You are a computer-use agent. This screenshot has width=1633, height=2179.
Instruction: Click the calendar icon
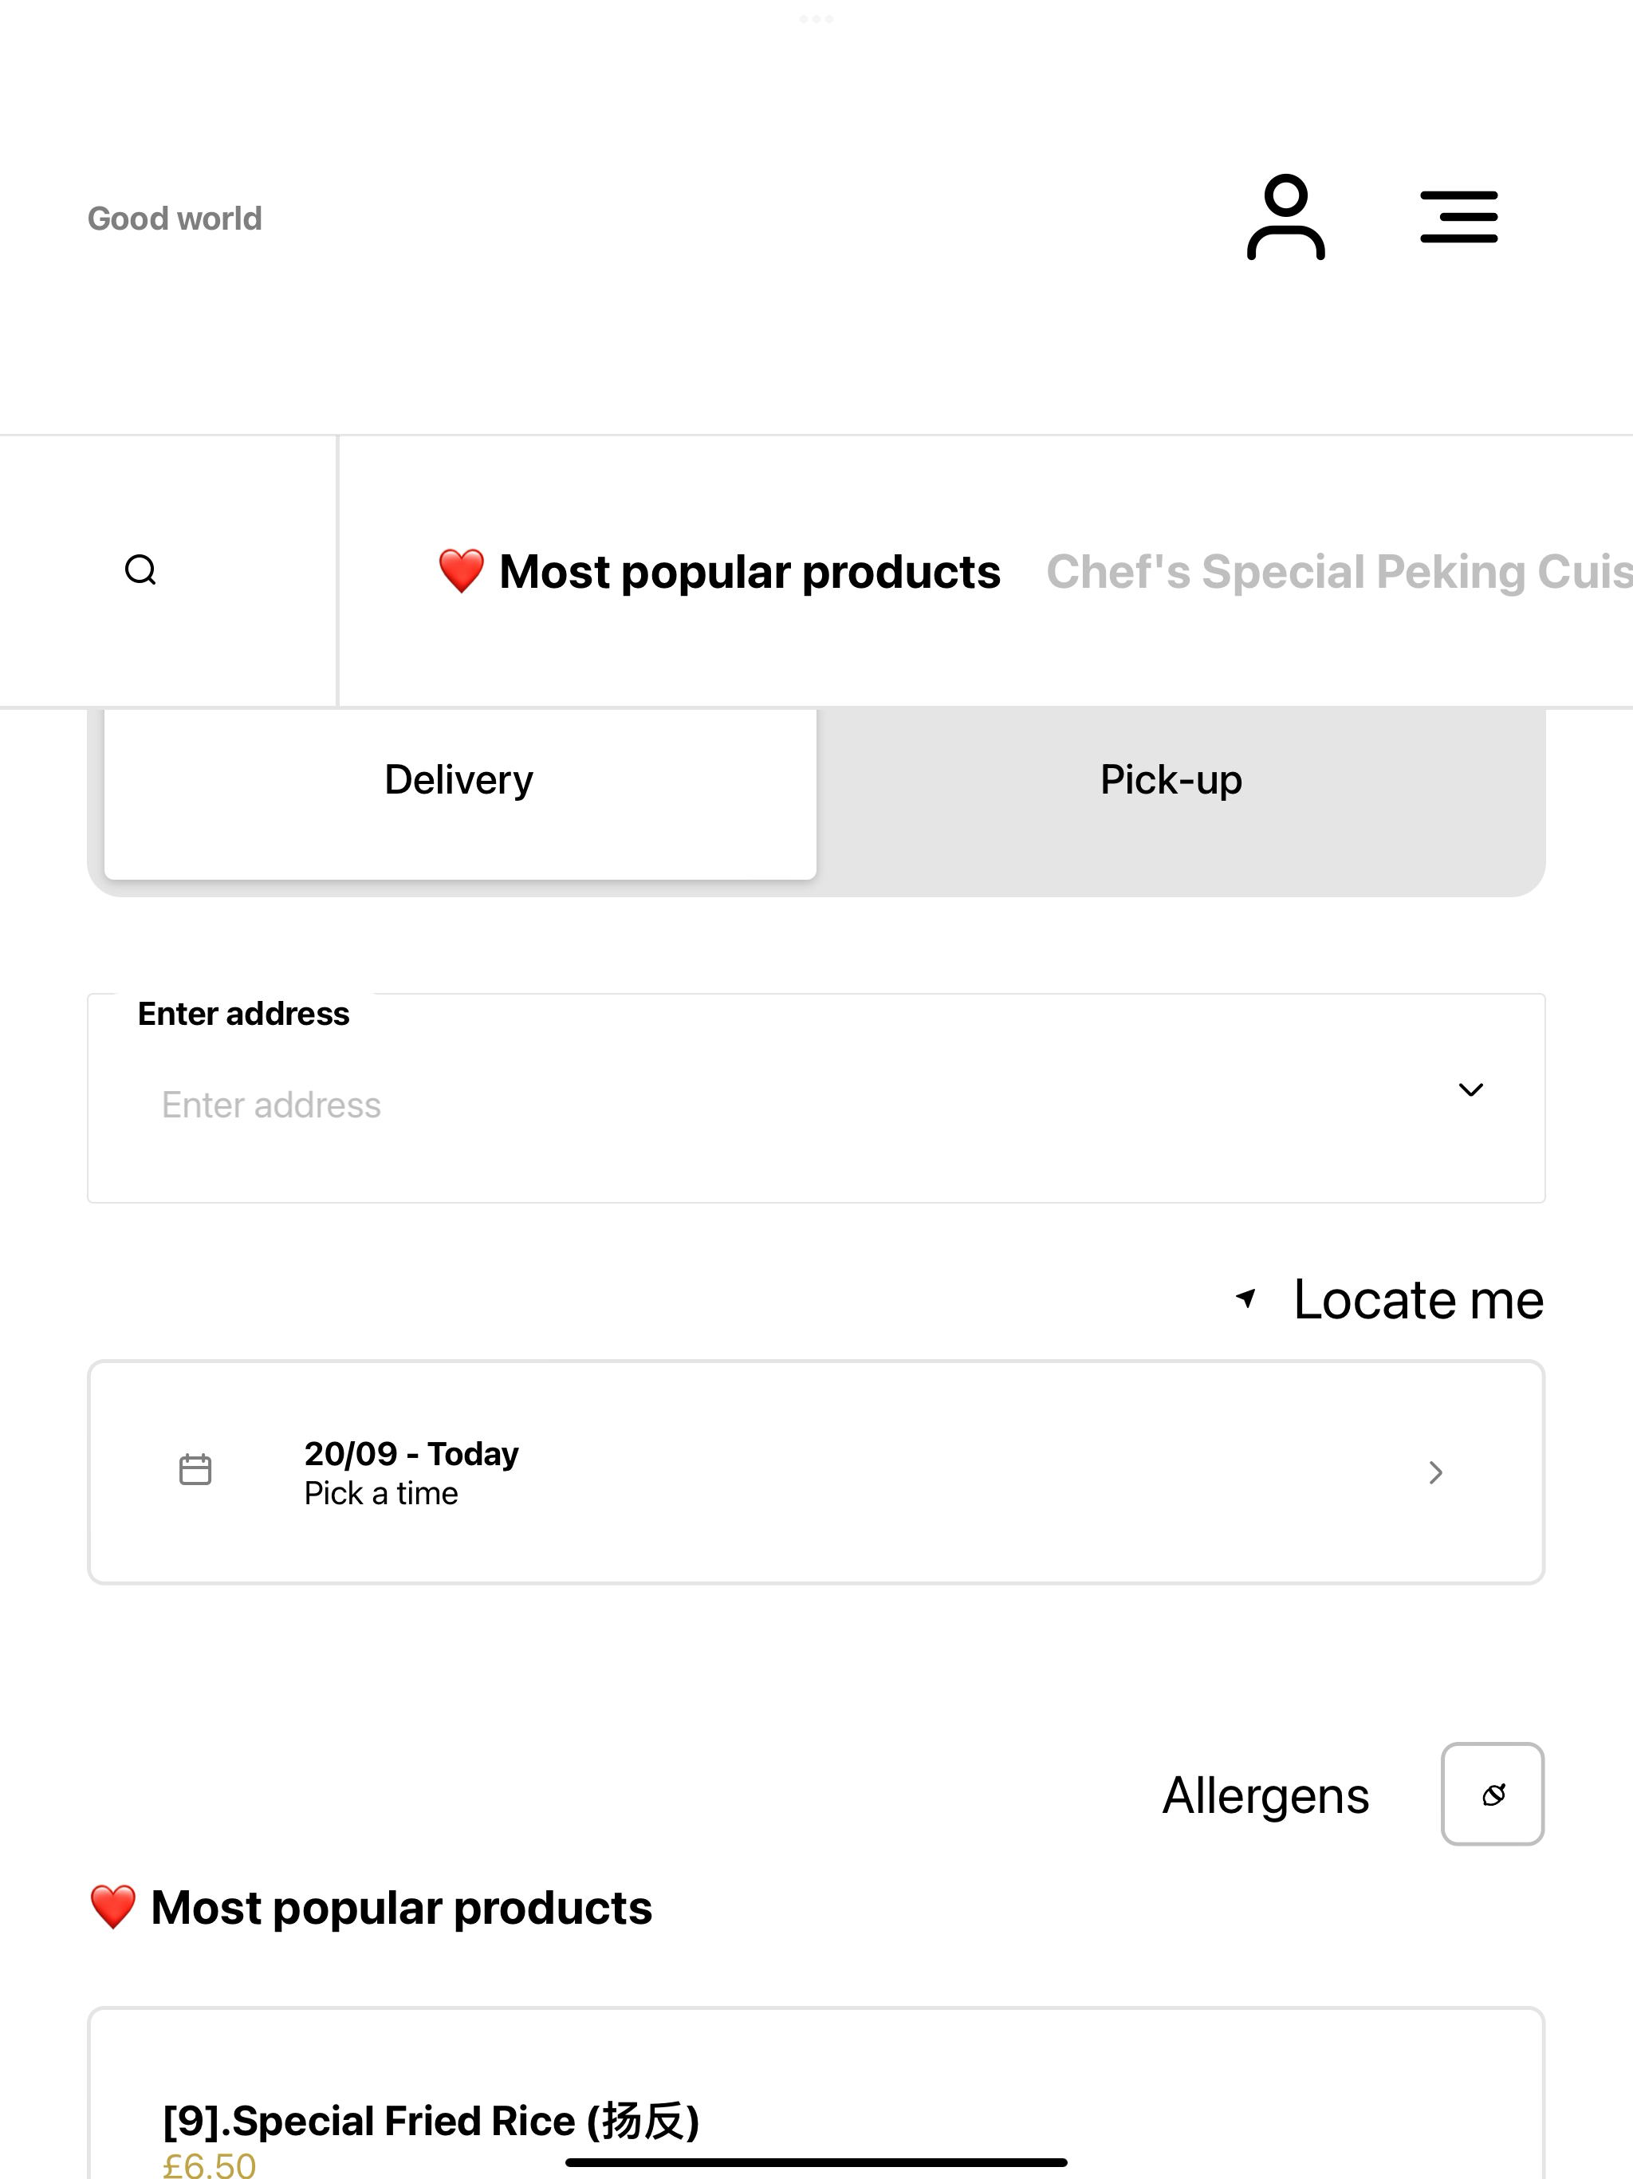pyautogui.click(x=195, y=1470)
